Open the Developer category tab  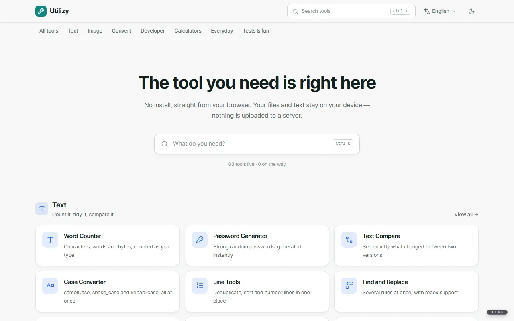(153, 31)
